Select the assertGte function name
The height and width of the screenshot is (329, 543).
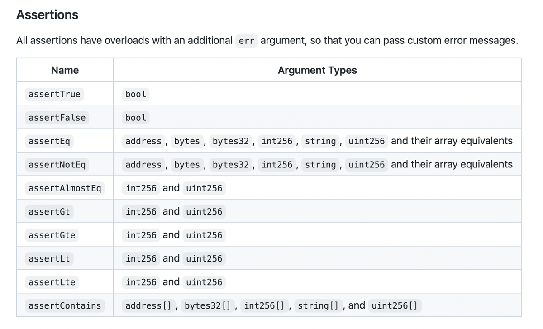pos(52,235)
